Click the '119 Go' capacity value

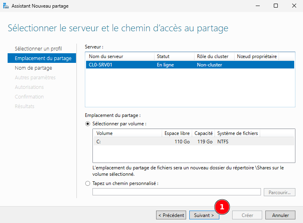pos(205,142)
